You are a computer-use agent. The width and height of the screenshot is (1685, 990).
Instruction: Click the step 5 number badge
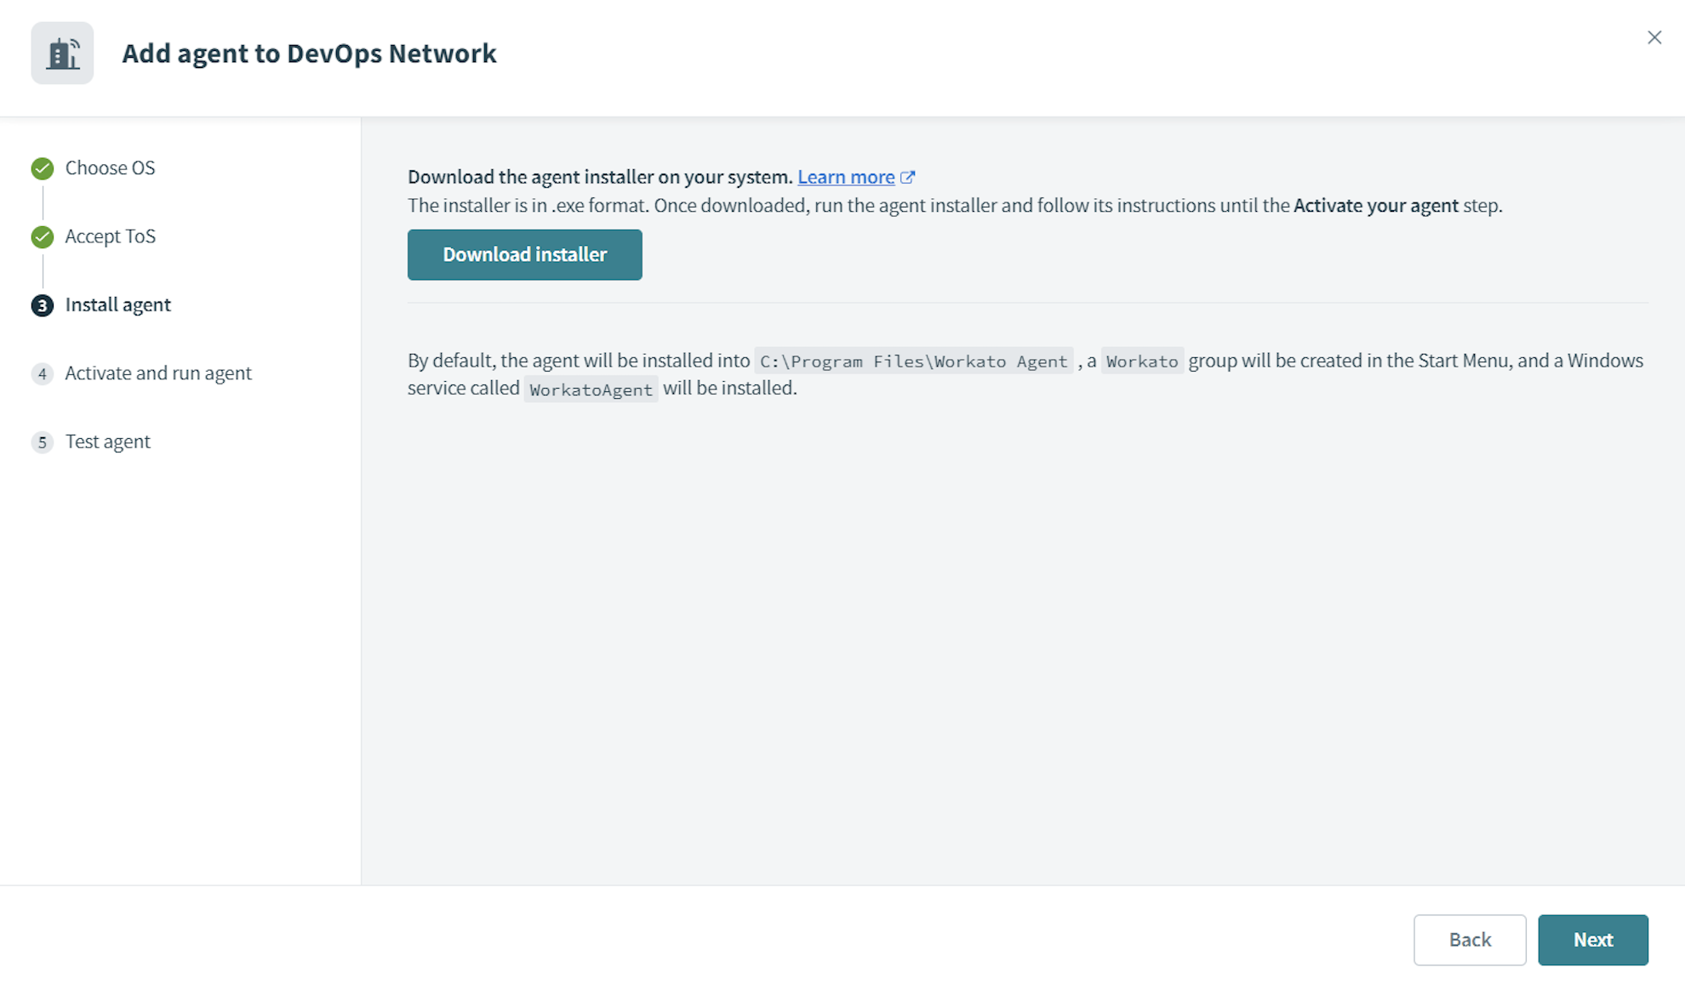coord(43,442)
